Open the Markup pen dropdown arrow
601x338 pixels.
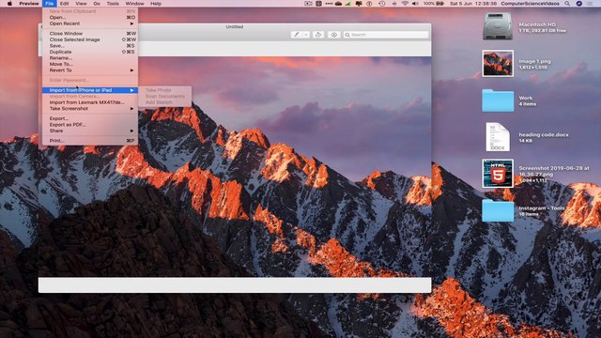click(x=306, y=35)
